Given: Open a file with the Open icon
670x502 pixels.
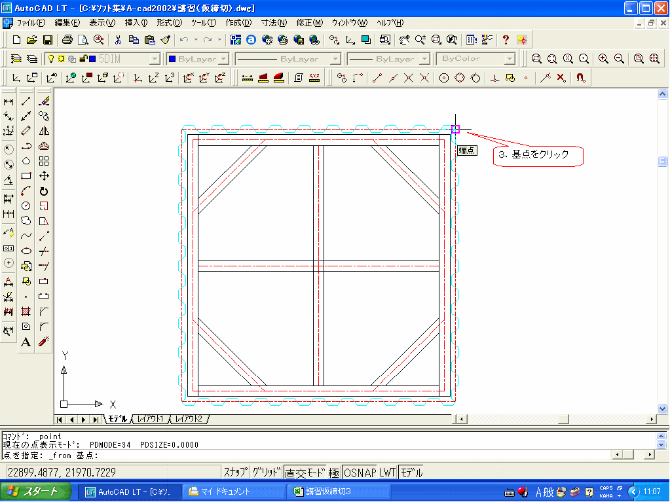Looking at the screenshot, I should (x=31, y=40).
